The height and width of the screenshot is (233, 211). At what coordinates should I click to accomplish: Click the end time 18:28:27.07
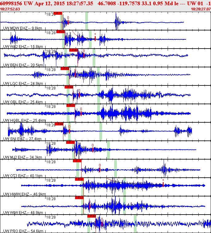pyautogui.click(x=201, y=9)
